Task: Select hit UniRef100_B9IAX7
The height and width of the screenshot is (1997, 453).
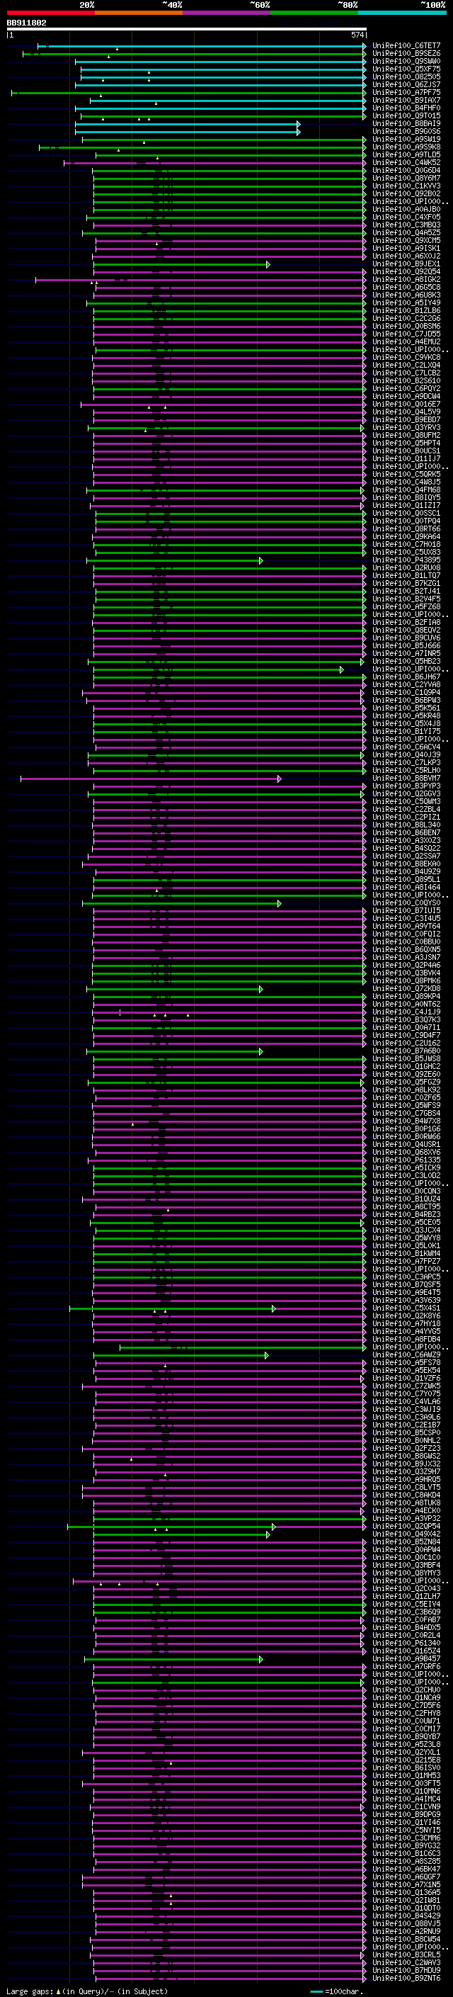Action: [406, 100]
